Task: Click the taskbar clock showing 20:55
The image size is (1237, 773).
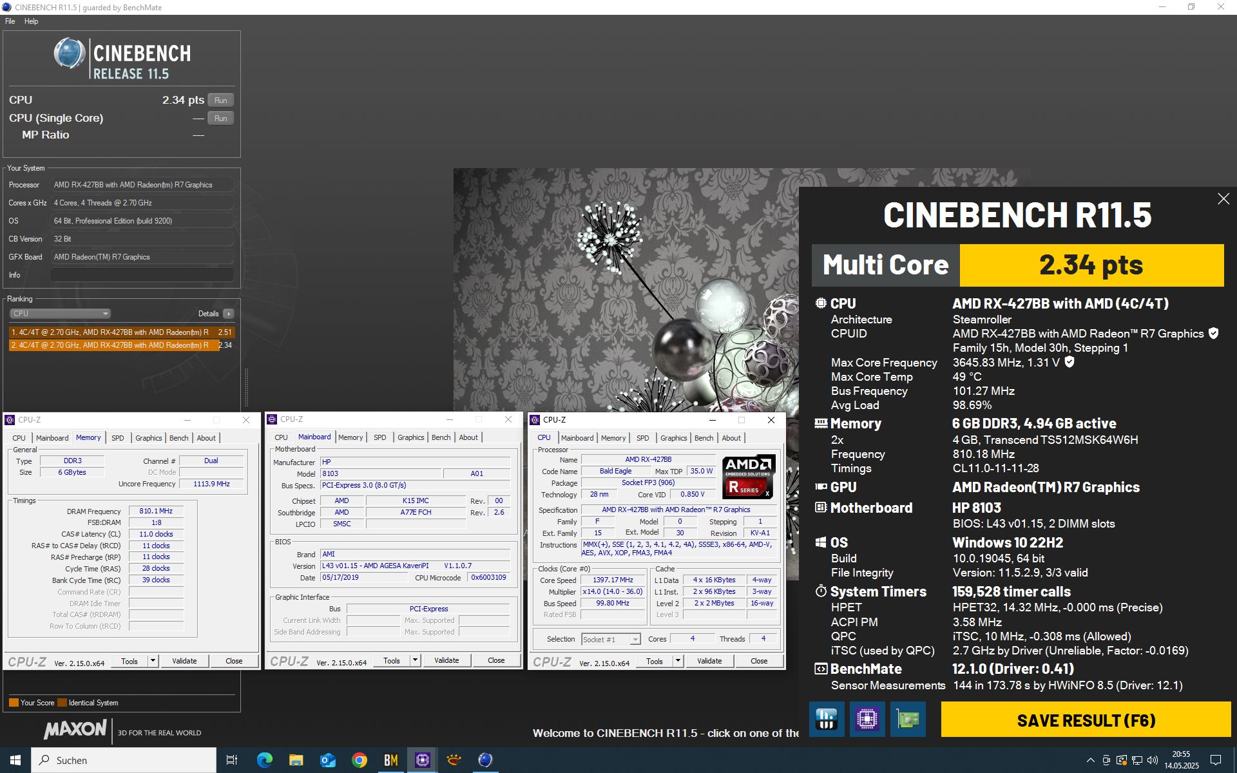Action: 1181,760
